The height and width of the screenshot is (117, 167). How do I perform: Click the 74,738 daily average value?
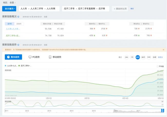pyautogui.click(x=48, y=36)
